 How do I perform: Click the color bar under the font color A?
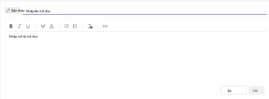(x=51, y=27)
